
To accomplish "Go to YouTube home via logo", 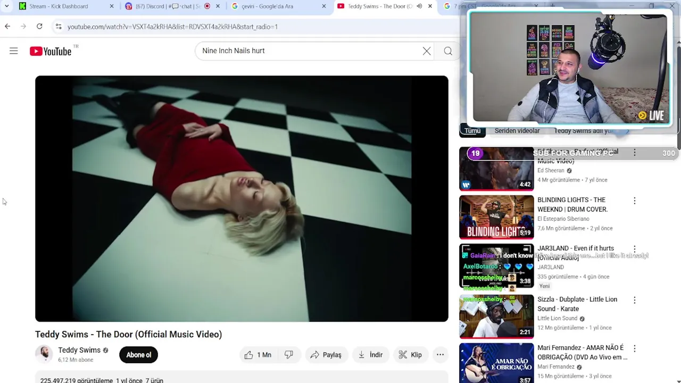I will pos(51,51).
